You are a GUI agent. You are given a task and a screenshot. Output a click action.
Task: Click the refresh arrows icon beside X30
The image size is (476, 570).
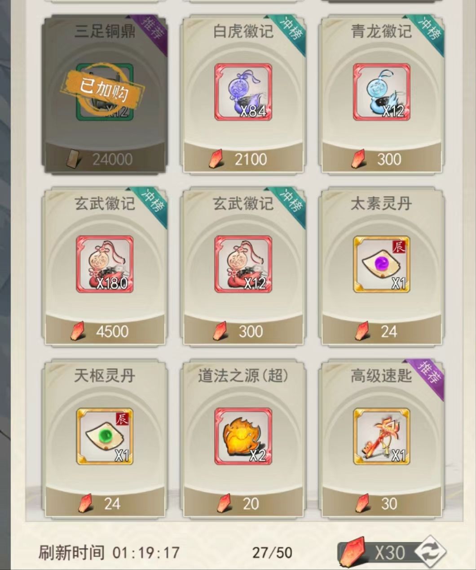[430, 552]
